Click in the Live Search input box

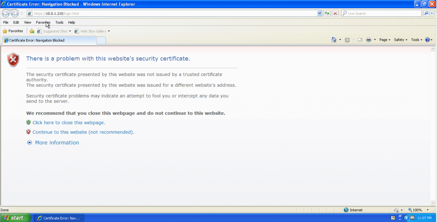(x=382, y=13)
